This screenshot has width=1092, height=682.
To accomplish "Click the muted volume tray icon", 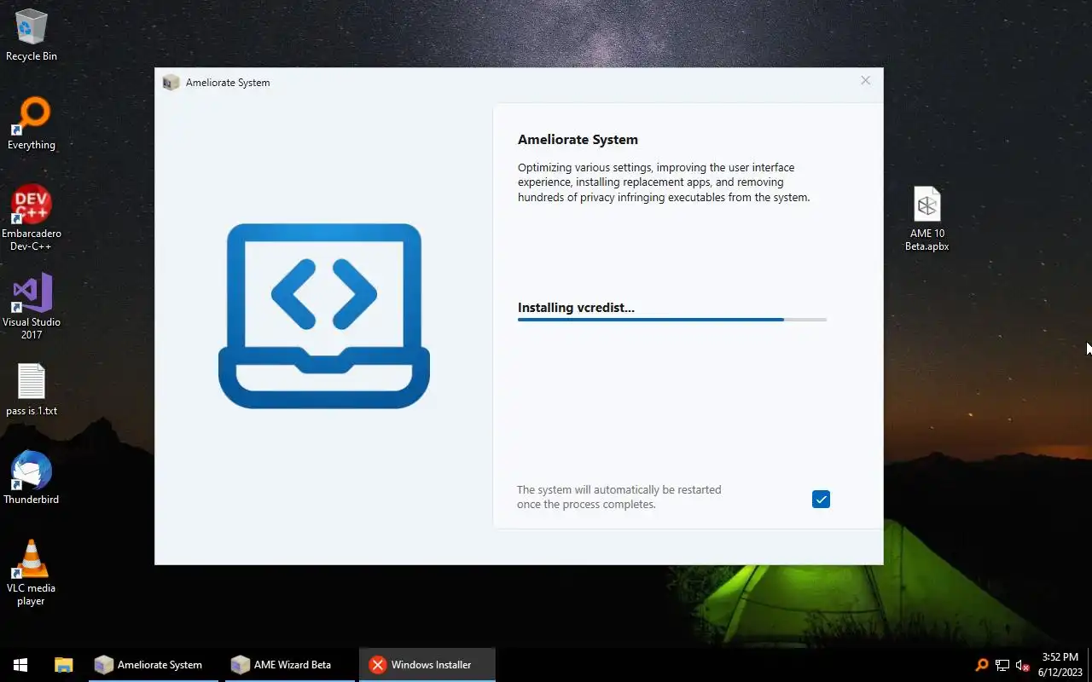I will pyautogui.click(x=1022, y=665).
